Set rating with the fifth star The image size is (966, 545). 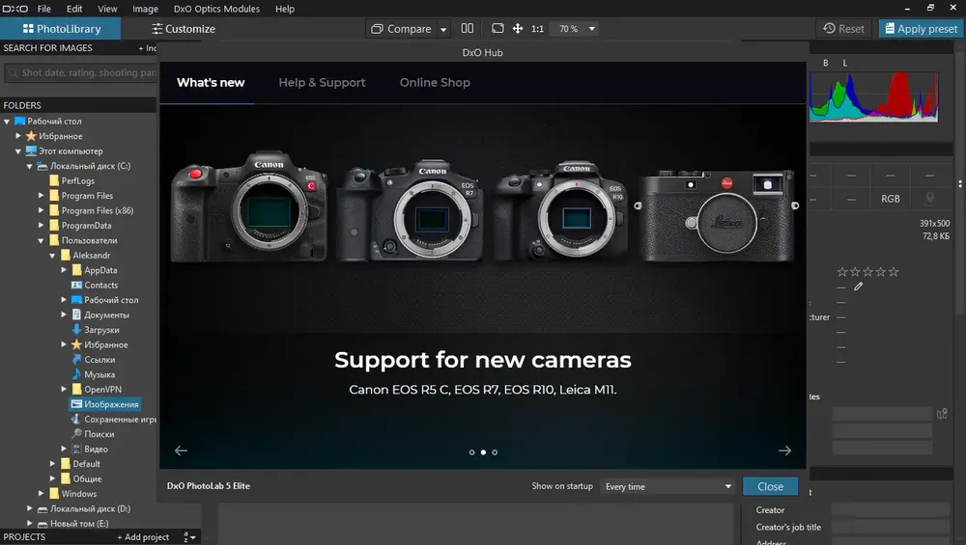(894, 271)
